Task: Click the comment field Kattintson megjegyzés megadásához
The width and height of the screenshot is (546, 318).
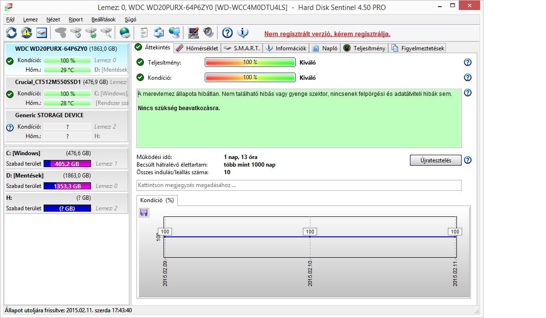Action: [x=299, y=185]
